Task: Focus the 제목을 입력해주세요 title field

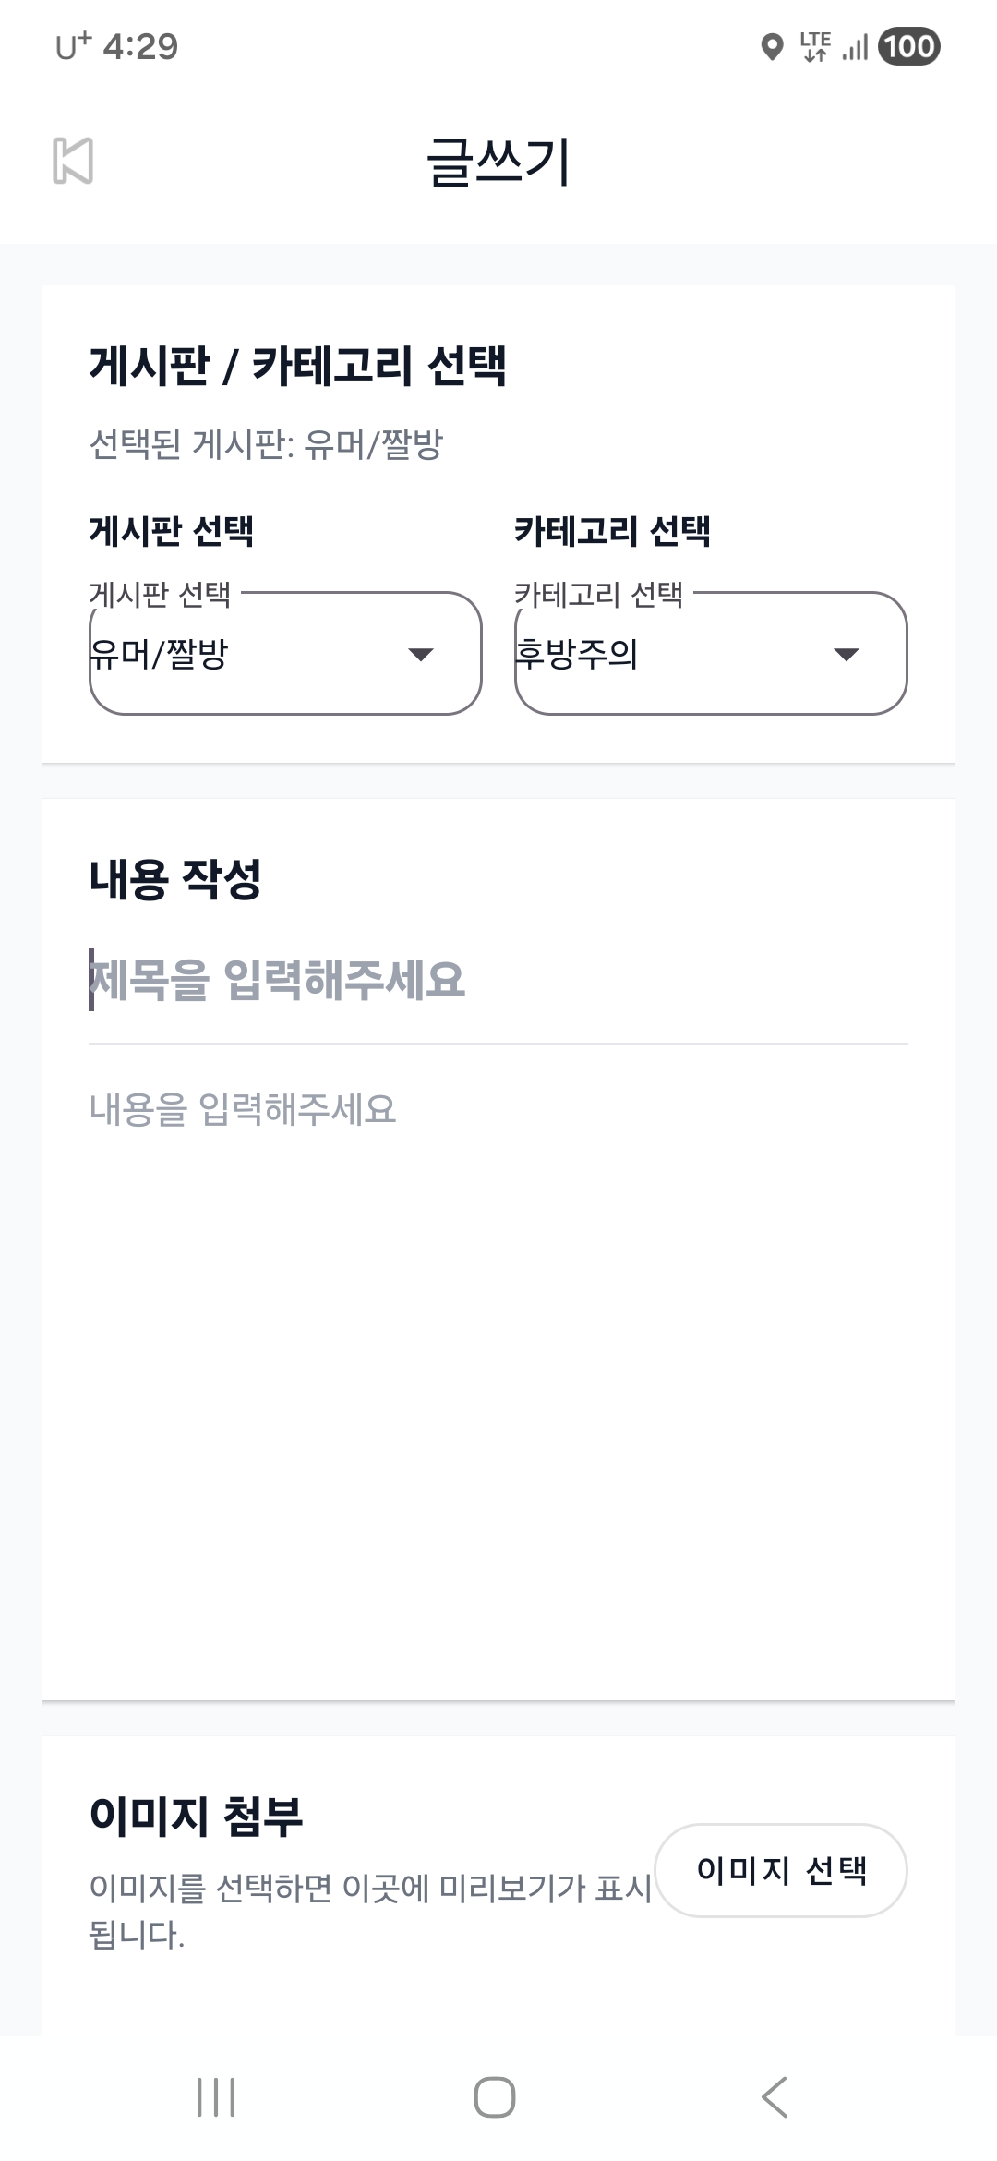Action: coord(498,980)
